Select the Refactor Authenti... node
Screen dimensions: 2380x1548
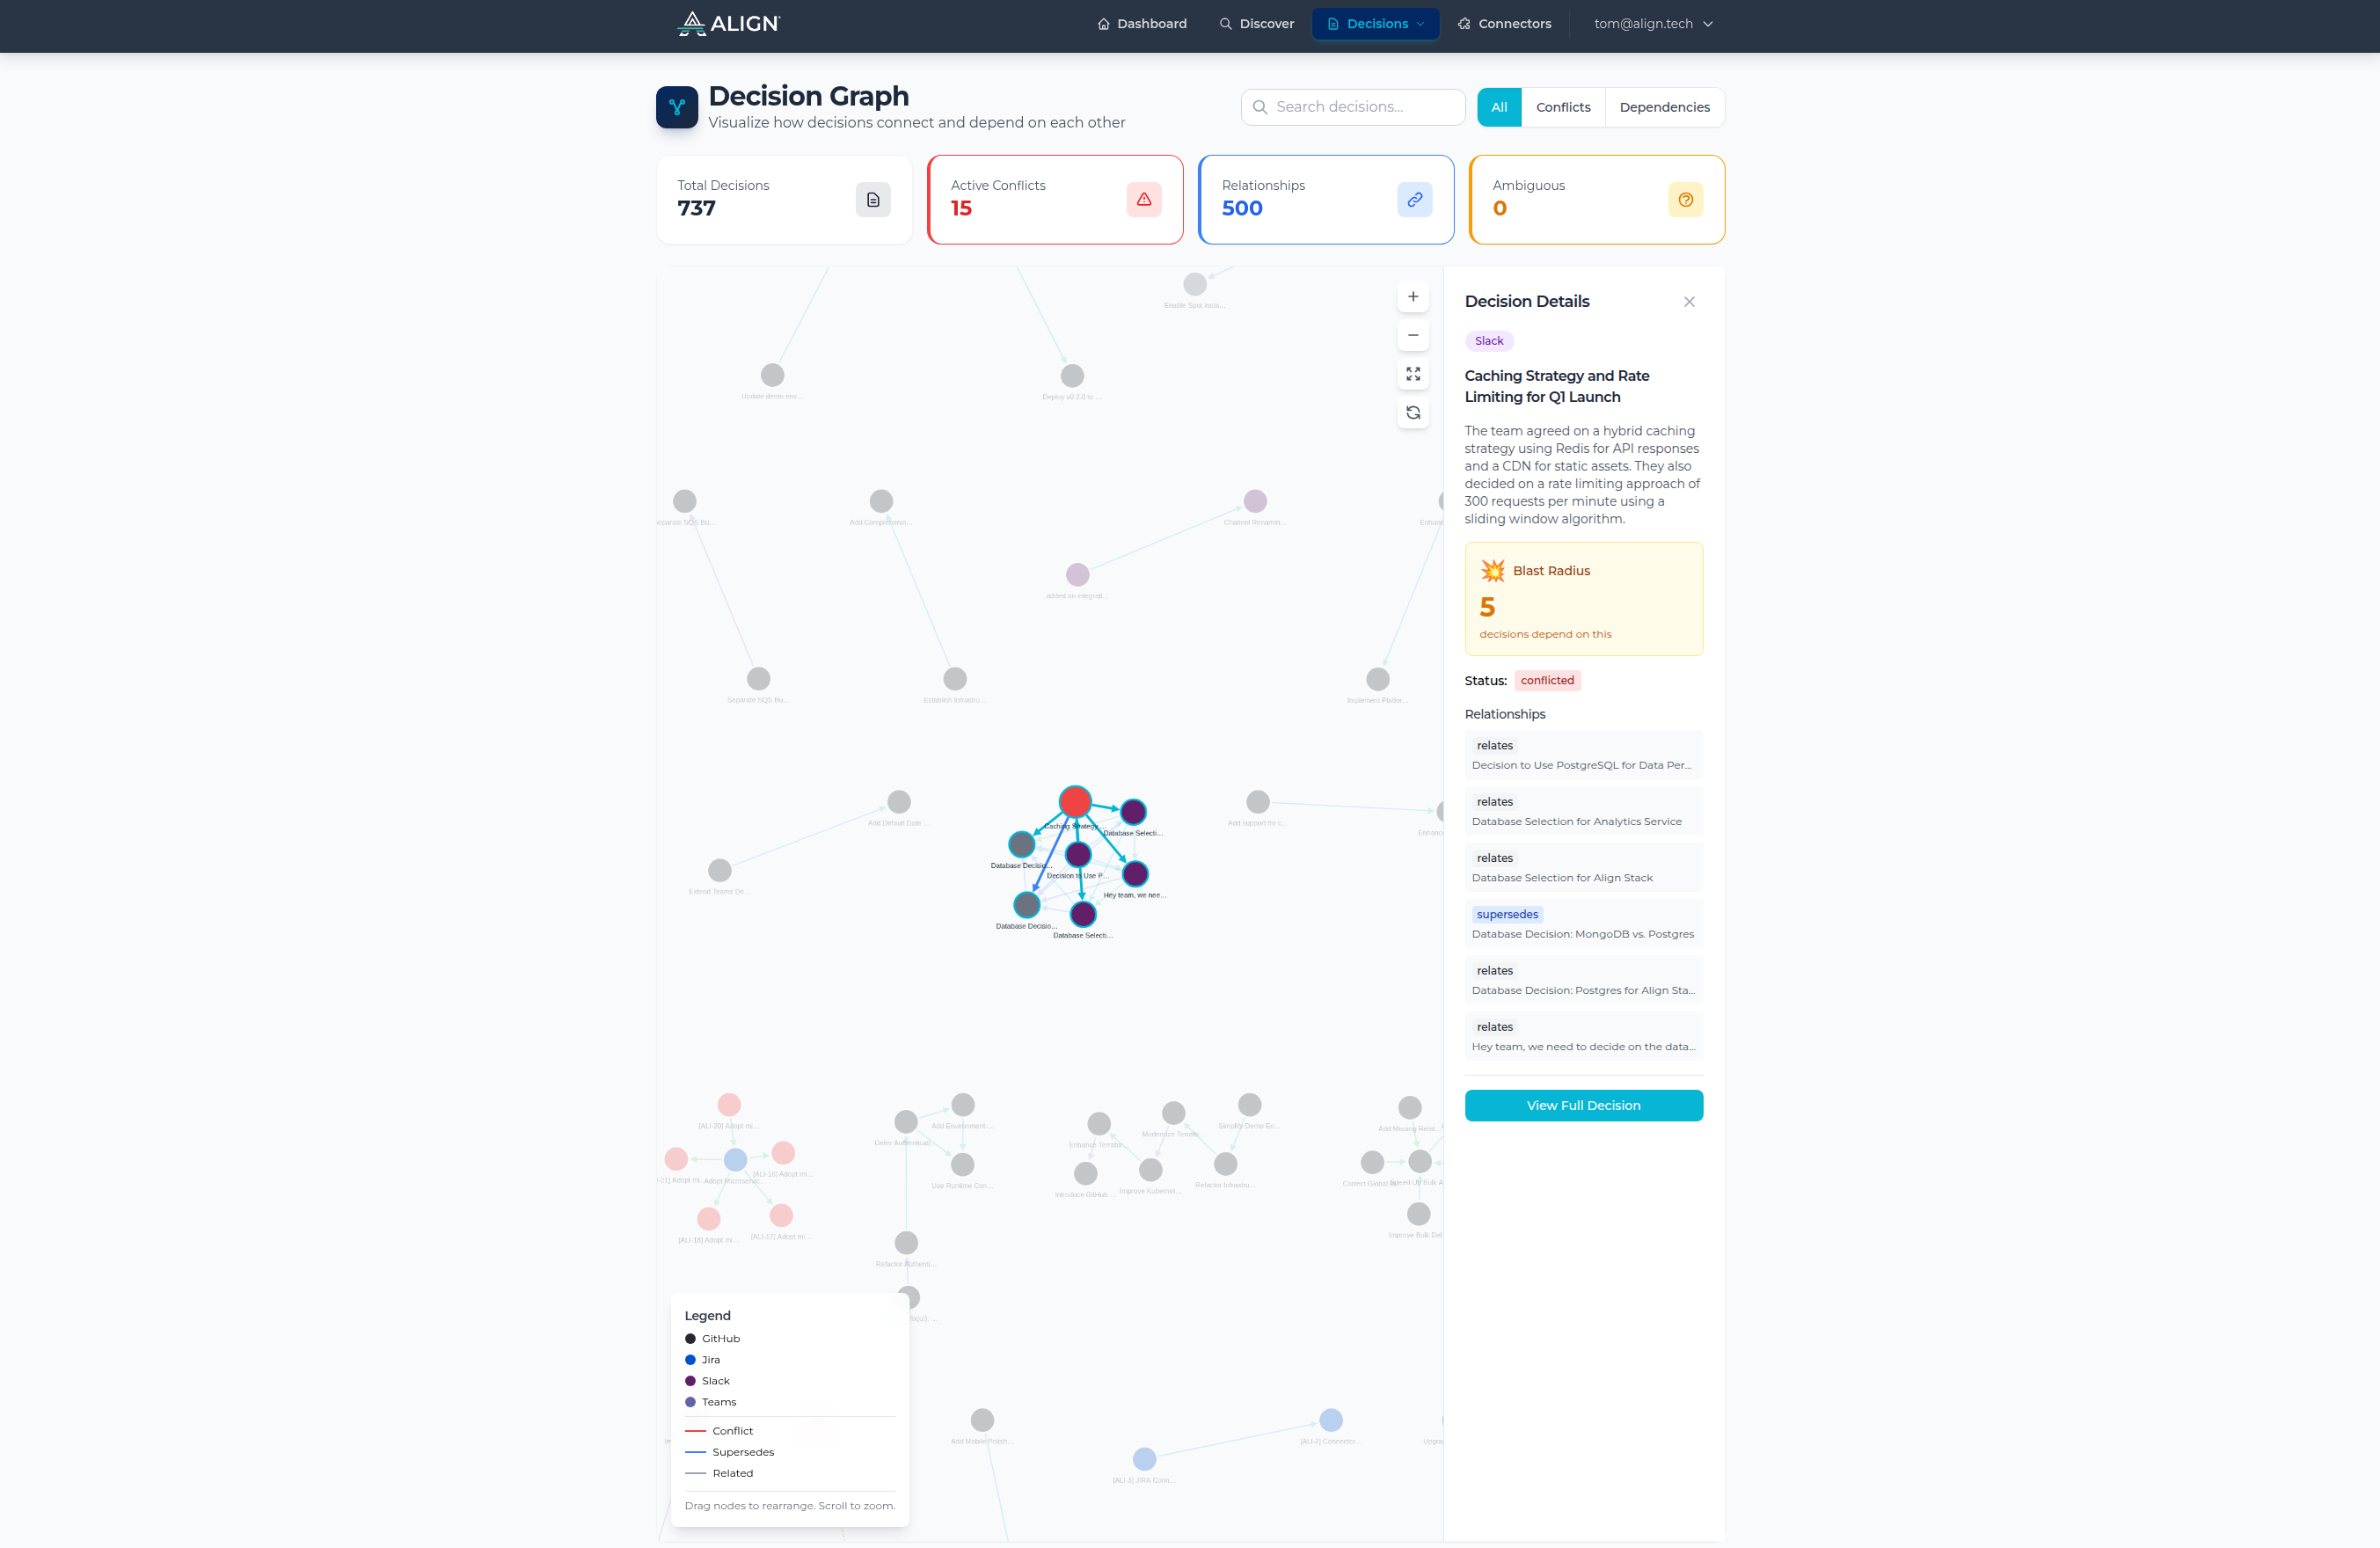906,1243
